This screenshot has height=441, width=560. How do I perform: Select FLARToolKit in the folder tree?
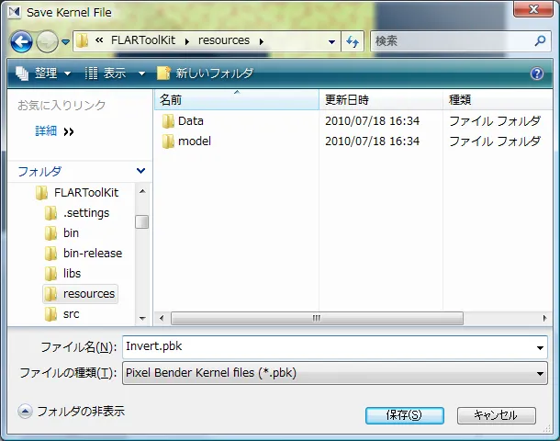(x=86, y=193)
